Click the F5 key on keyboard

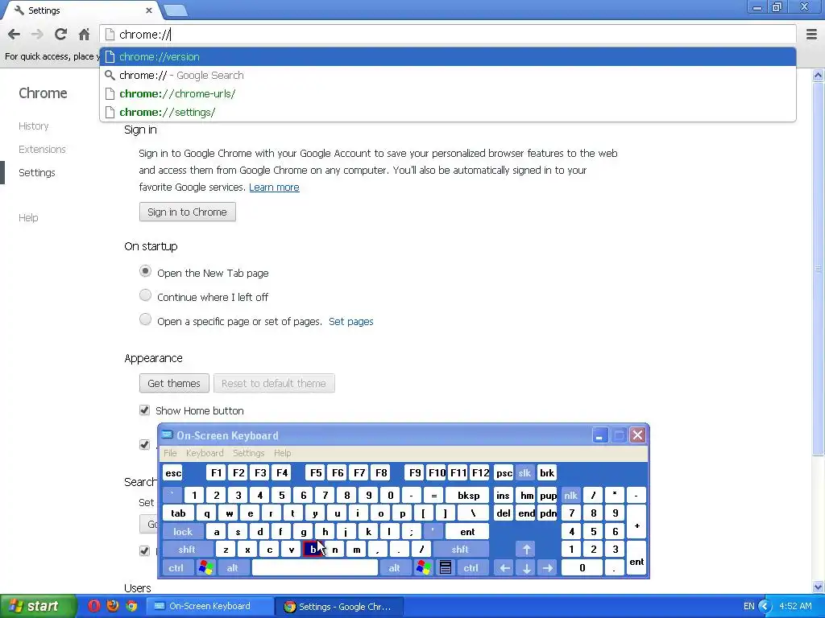(316, 473)
